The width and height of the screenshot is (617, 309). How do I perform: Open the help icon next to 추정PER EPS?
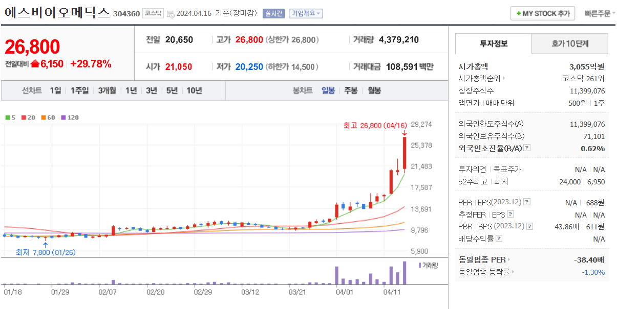510,215
